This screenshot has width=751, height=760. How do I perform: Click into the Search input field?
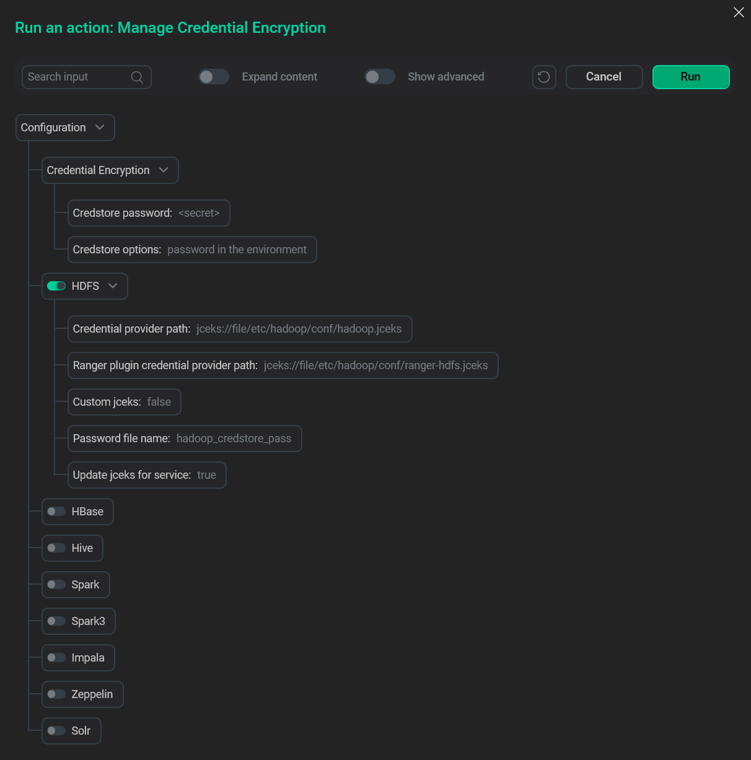pos(74,77)
